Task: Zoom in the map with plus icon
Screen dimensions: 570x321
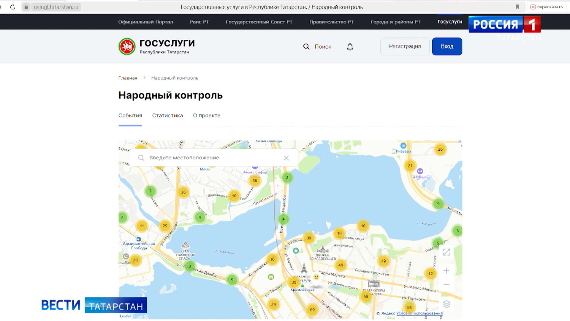Action: 446,271
